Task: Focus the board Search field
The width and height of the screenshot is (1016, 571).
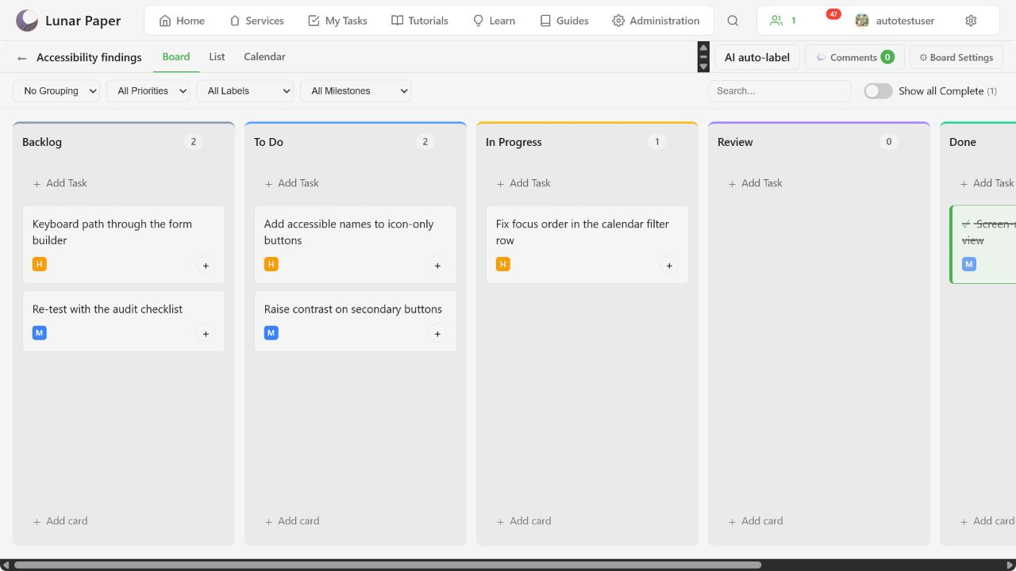Action: tap(779, 91)
